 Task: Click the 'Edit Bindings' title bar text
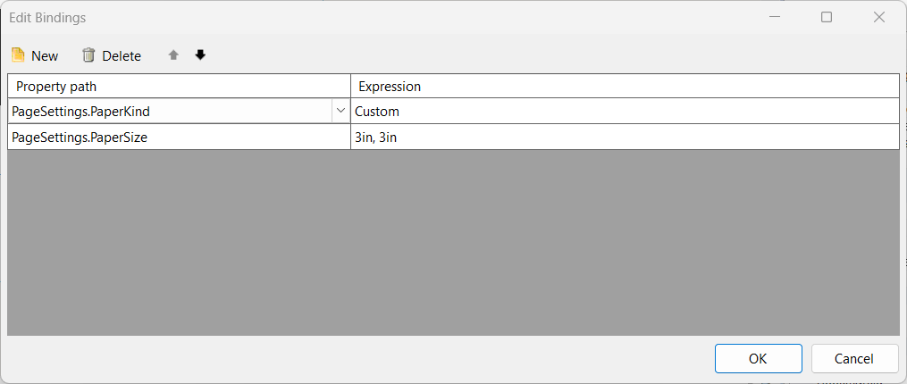(x=47, y=17)
